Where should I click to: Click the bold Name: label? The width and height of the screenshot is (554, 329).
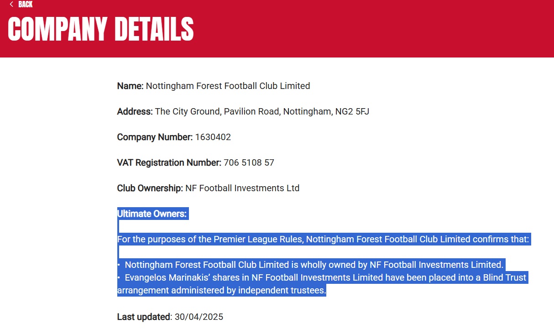pyautogui.click(x=131, y=86)
